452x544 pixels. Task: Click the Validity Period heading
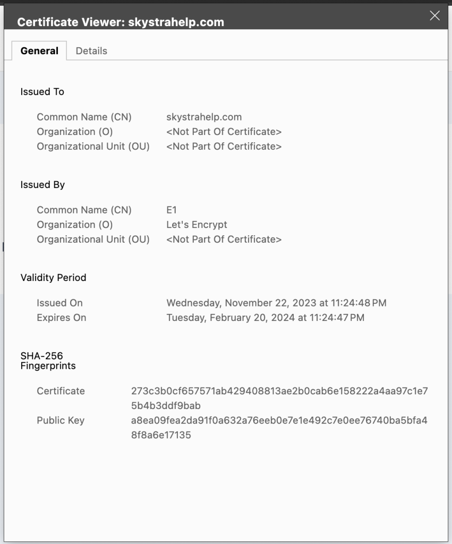click(x=53, y=277)
